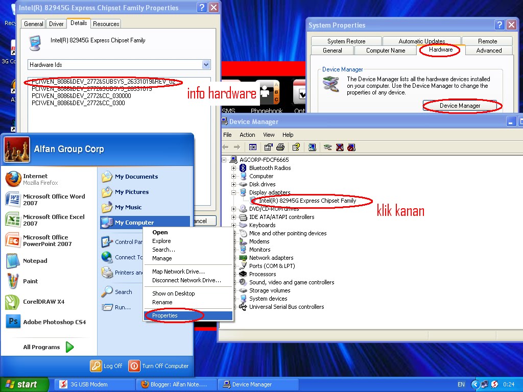Viewport: 523px width, 392px height.
Task: Click the Disable device toolbar icon
Action: 351,147
